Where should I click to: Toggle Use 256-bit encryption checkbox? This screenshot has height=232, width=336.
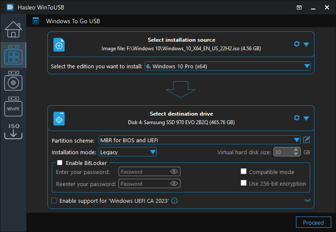243,183
